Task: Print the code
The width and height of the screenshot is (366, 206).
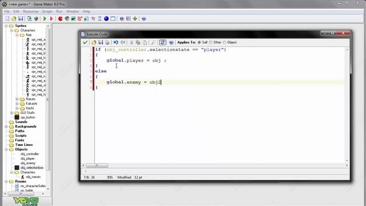Action: coord(107,42)
